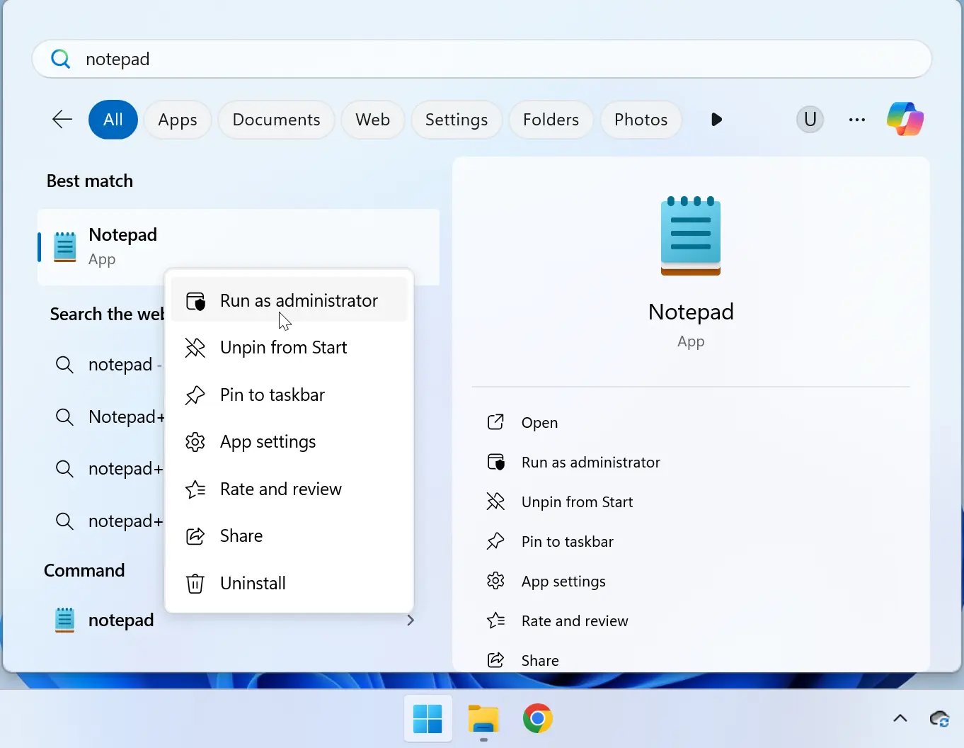Open the three-dot options menu

tap(857, 120)
